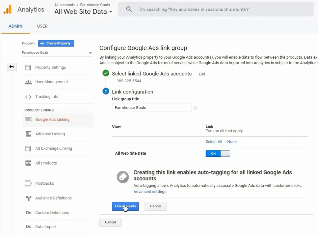
Task: Click Cancel next to Link accounts
Action: 156,206
